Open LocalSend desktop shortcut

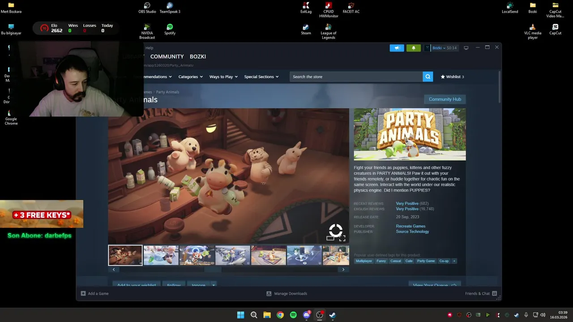coord(510,8)
